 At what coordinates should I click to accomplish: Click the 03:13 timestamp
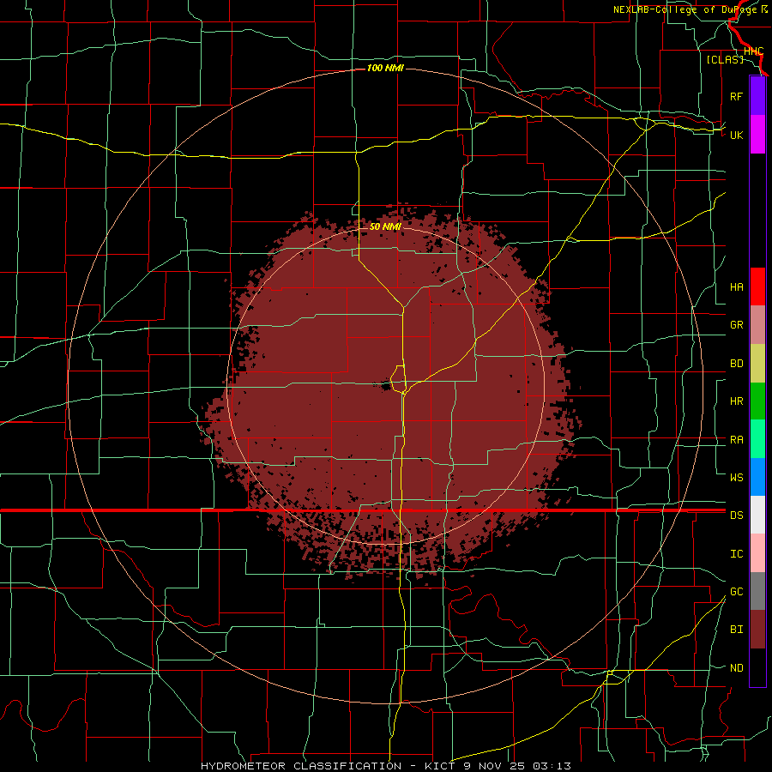[x=552, y=766]
